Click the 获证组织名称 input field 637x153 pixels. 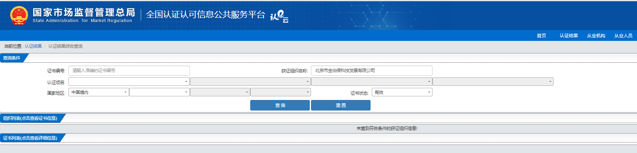(372, 70)
